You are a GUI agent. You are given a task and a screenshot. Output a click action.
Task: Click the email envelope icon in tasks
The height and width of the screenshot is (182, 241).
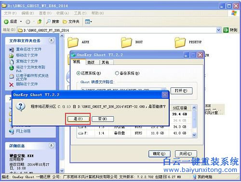[x=12, y=76]
